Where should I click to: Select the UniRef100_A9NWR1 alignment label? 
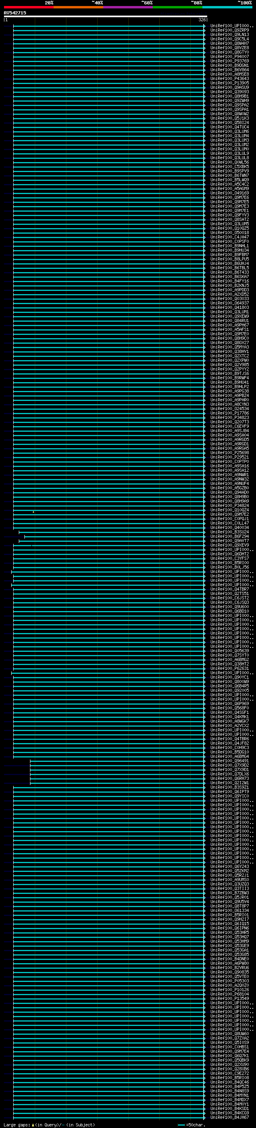coord(230,475)
